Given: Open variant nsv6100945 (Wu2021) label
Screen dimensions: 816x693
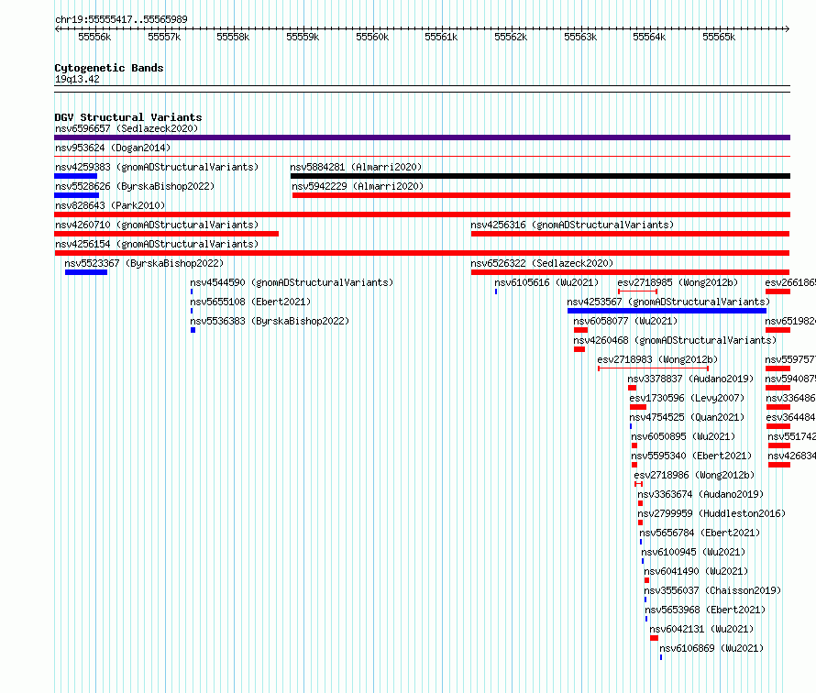Looking at the screenshot, I should coord(693,552).
